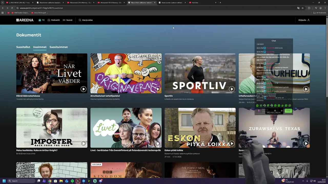Open the Ainutlaatuiset taiteilijasielut title link
The height and width of the screenshot is (184, 328).
(x=105, y=96)
